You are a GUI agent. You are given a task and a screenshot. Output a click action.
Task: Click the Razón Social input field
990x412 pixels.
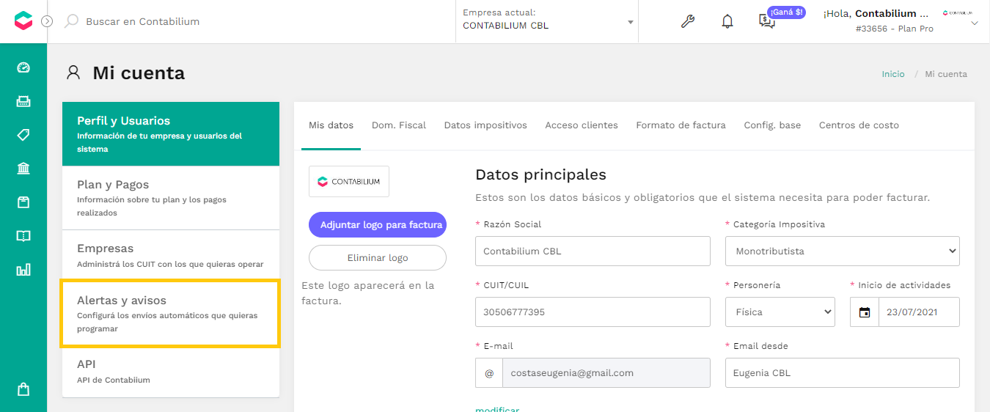pos(593,251)
